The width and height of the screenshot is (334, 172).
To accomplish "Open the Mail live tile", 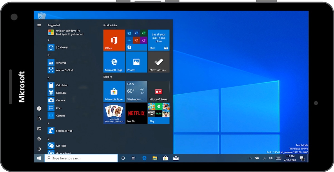I will click(159, 40).
